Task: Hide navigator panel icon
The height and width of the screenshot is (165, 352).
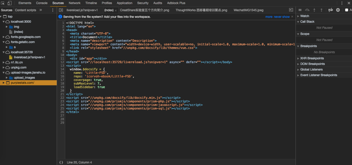Action: tap(61, 10)
